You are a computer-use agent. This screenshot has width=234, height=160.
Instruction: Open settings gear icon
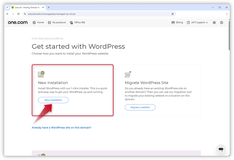coord(214,23)
